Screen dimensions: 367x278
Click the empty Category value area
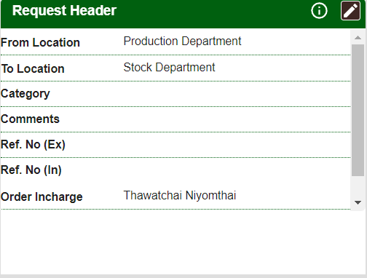tap(237, 94)
